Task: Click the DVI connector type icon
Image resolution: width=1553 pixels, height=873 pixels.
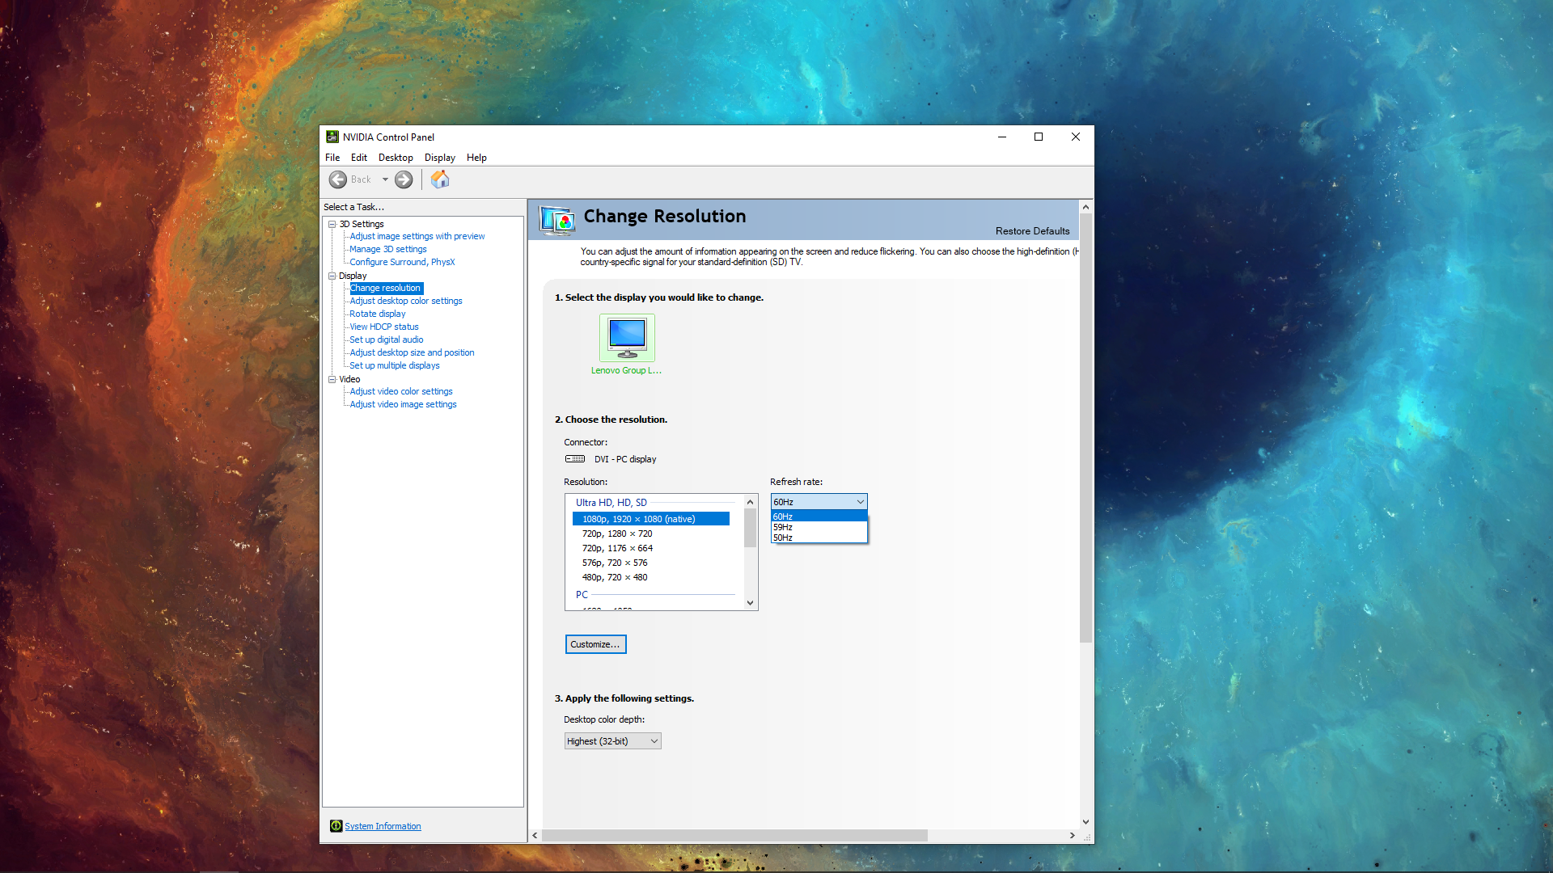Action: coord(575,458)
